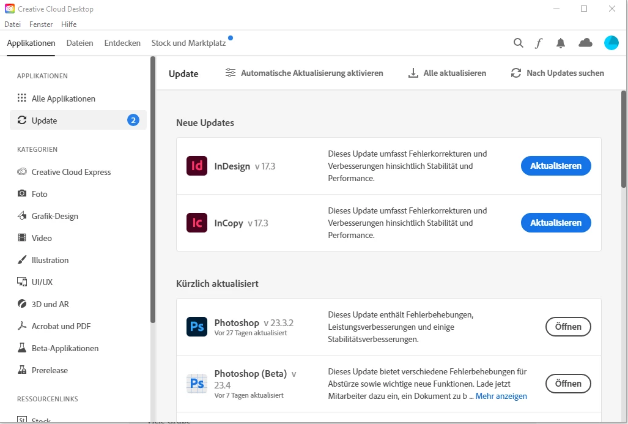Open the notifications bell icon
The image size is (628, 424).
pyautogui.click(x=561, y=43)
